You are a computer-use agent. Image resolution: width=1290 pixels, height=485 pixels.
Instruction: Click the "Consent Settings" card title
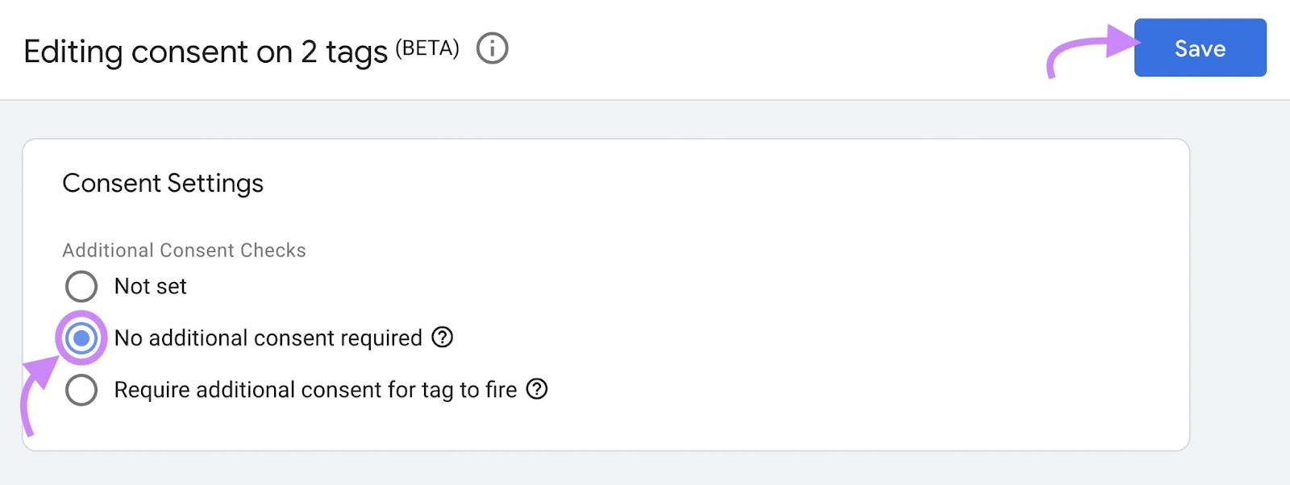163,184
